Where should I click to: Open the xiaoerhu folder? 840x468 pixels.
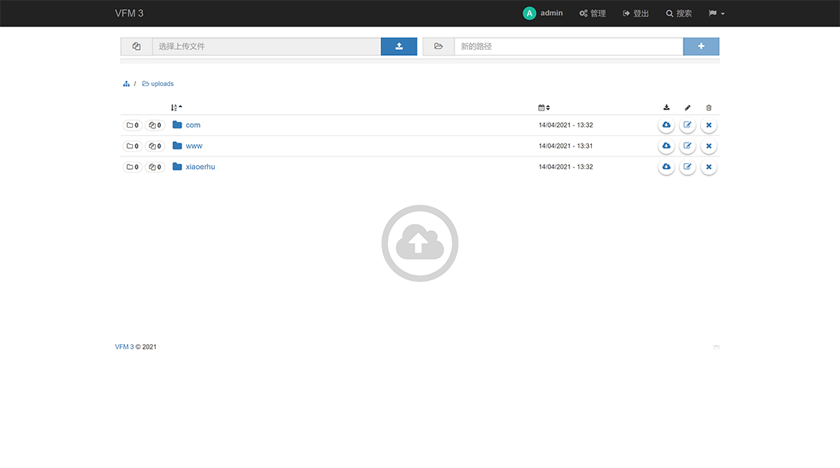coord(200,167)
